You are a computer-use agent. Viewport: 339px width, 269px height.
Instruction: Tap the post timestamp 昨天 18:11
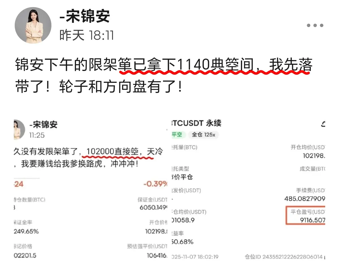point(86,35)
